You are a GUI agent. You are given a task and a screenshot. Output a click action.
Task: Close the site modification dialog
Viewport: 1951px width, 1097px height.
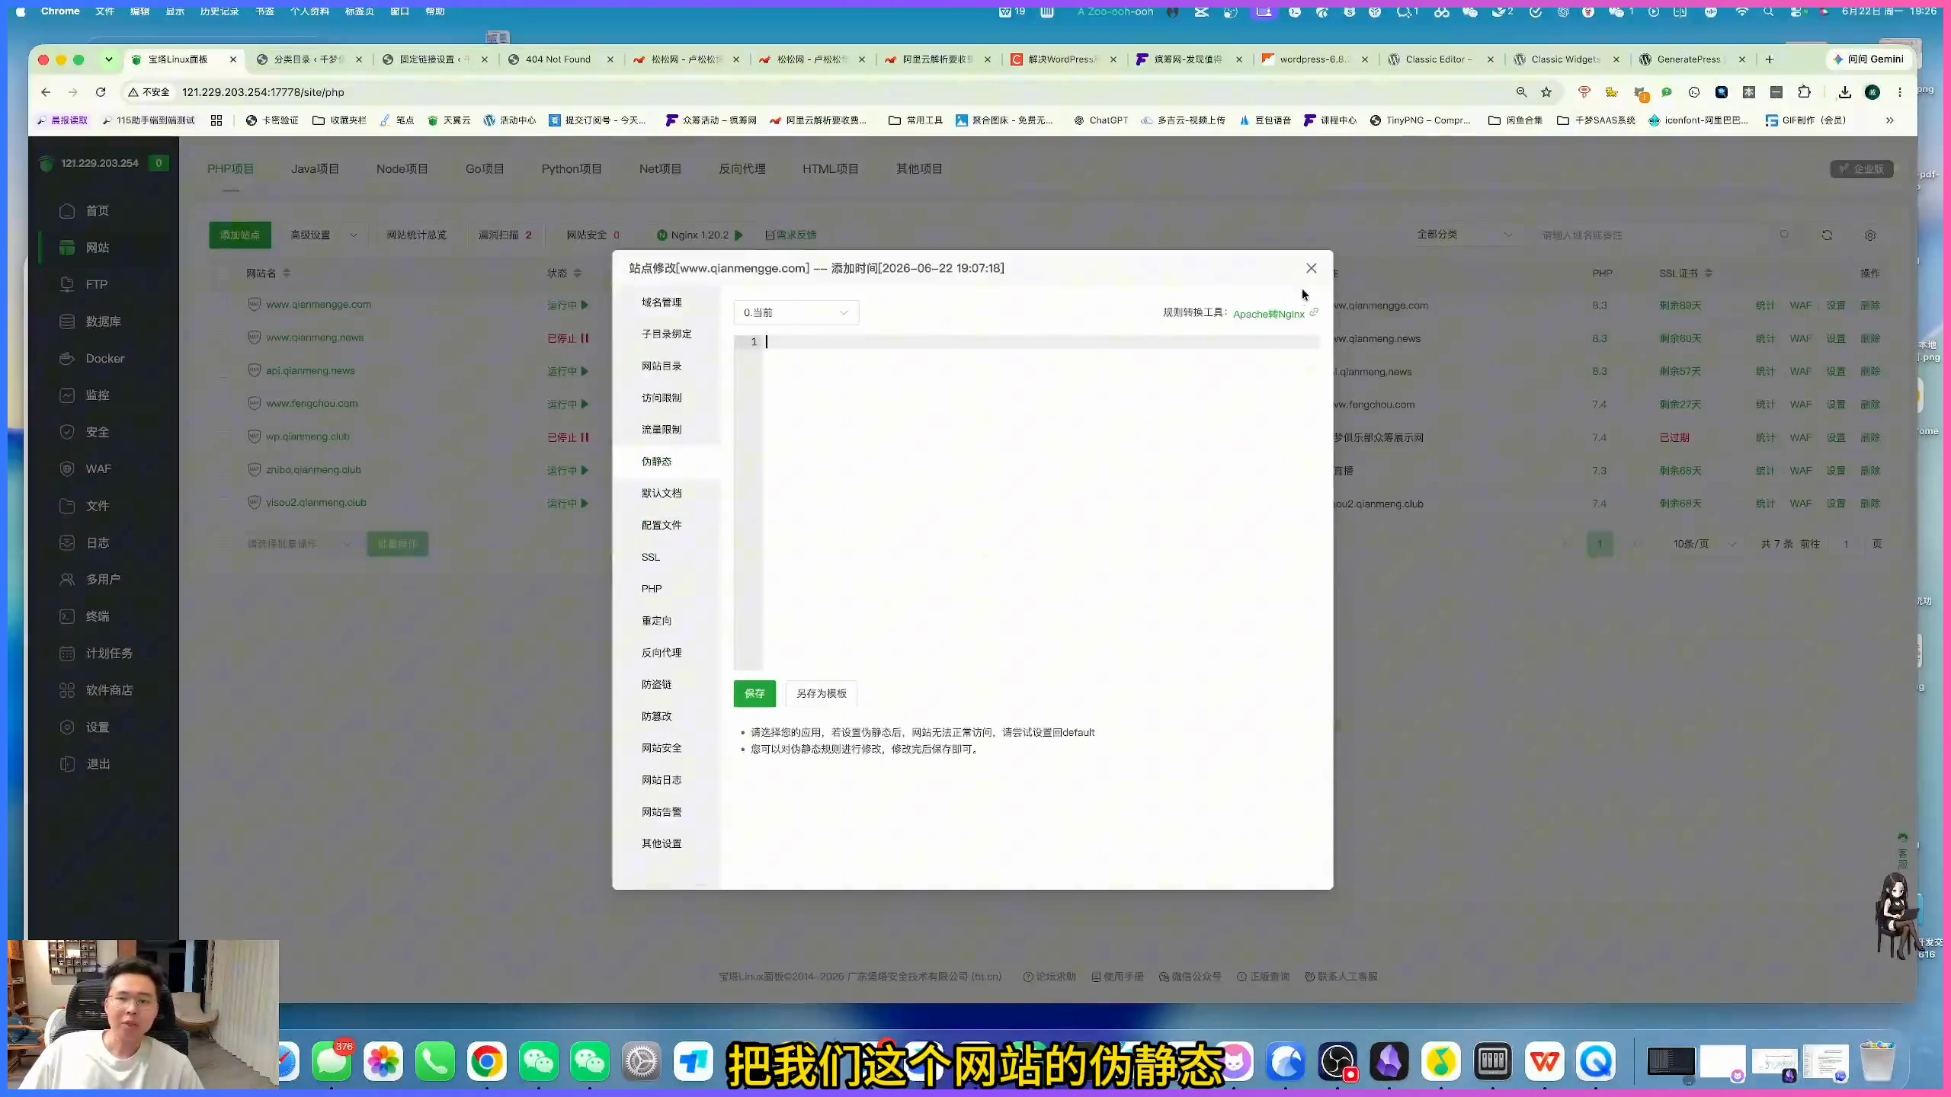coord(1311,268)
